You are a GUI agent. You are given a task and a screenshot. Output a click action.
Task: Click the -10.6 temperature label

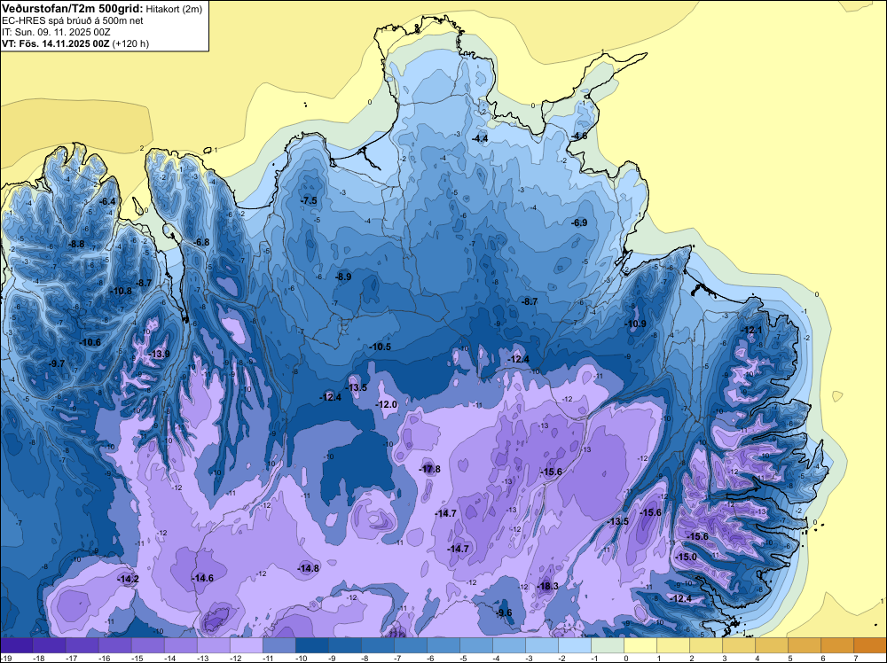pyautogui.click(x=90, y=342)
